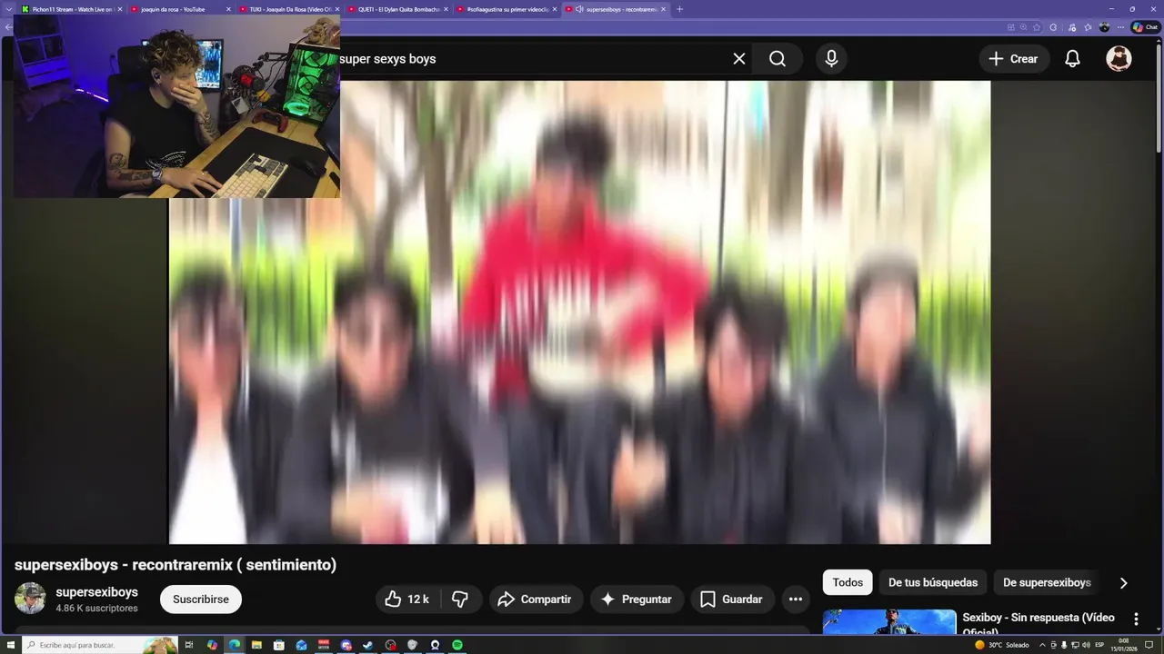Clear the YouTube search box text
Image resolution: width=1164 pixels, height=654 pixels.
739,59
